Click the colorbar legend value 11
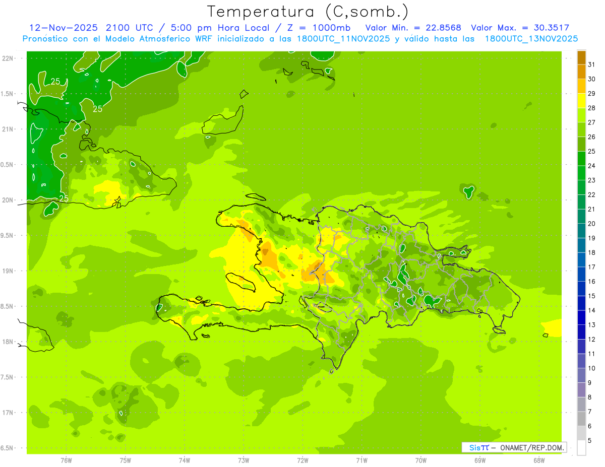This screenshot has width=605, height=467. (591, 354)
